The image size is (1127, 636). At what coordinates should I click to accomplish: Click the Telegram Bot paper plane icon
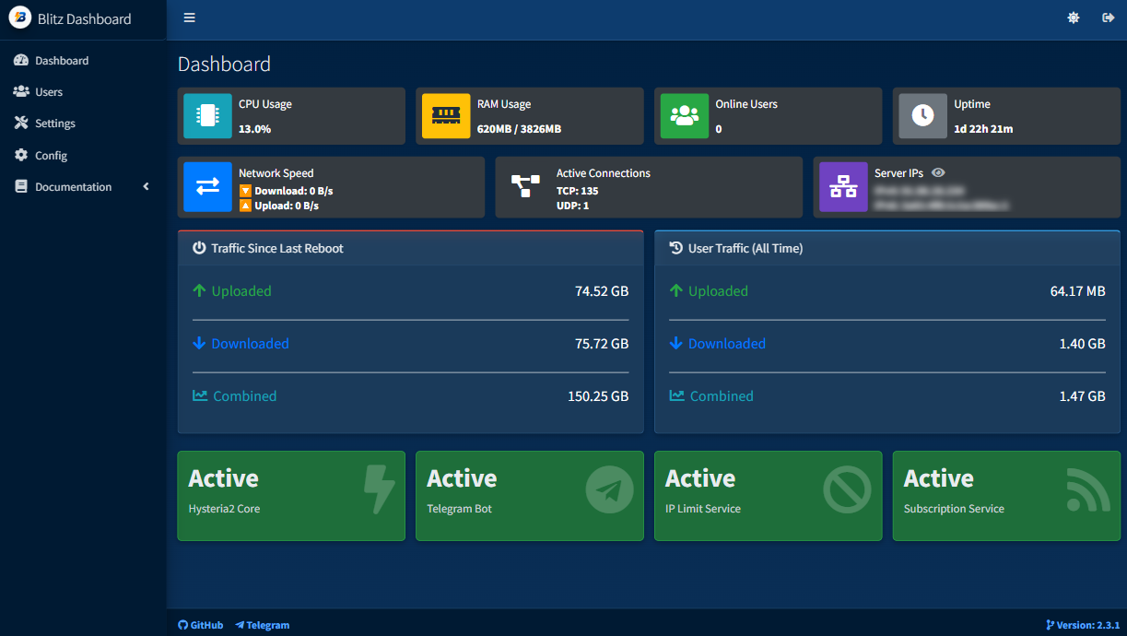(610, 489)
